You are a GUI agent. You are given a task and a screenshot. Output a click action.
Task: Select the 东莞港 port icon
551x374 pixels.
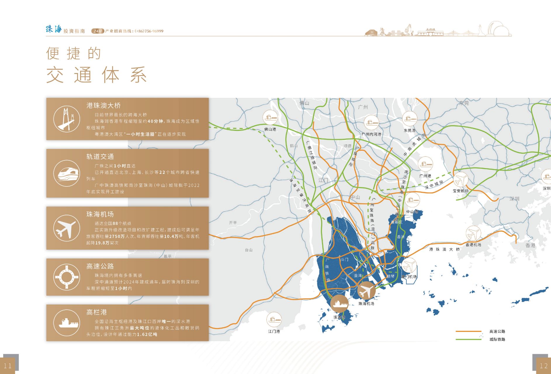(x=410, y=119)
